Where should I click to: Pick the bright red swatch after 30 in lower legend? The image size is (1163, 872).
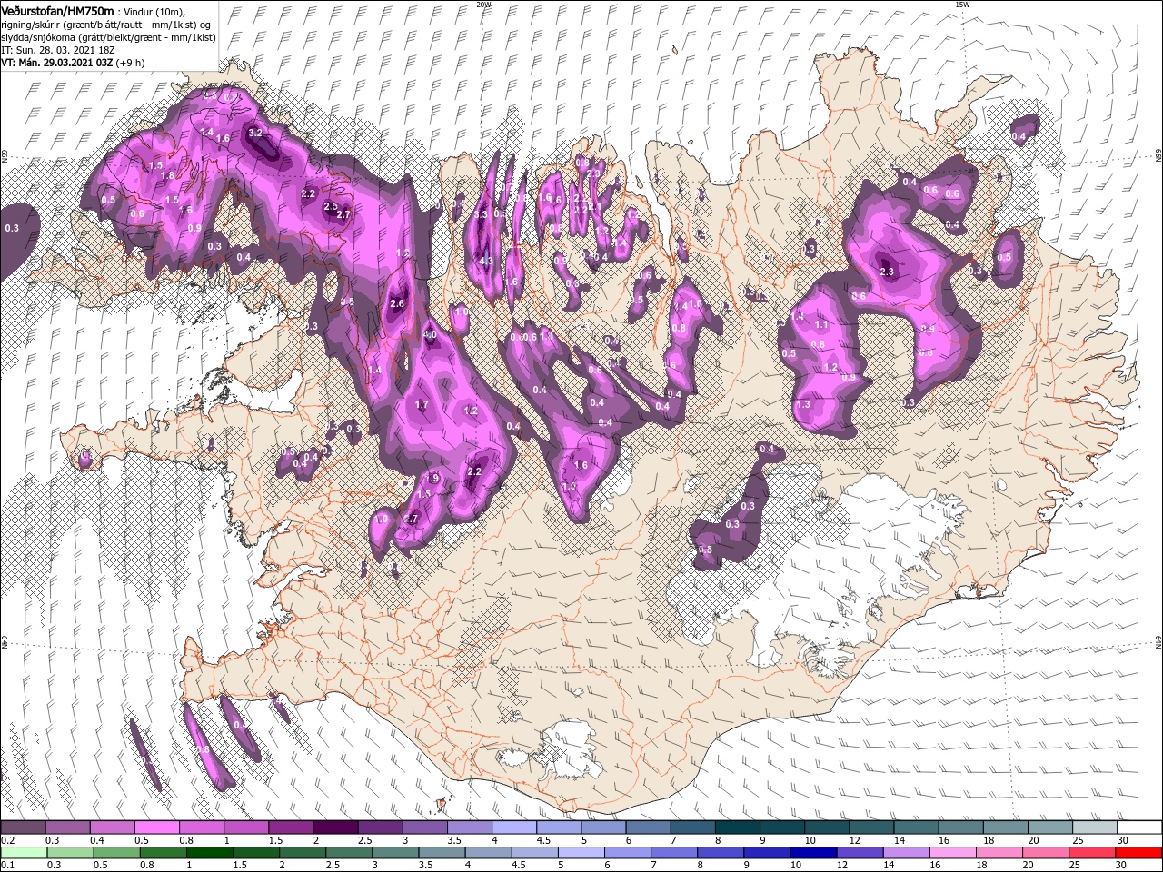click(1138, 852)
